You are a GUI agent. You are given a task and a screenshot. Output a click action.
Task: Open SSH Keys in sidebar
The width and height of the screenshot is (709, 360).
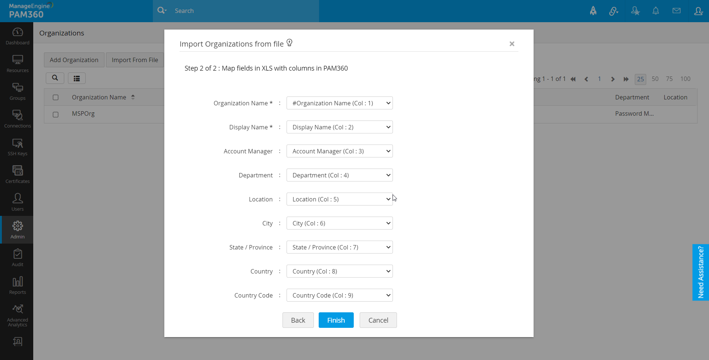(x=17, y=146)
